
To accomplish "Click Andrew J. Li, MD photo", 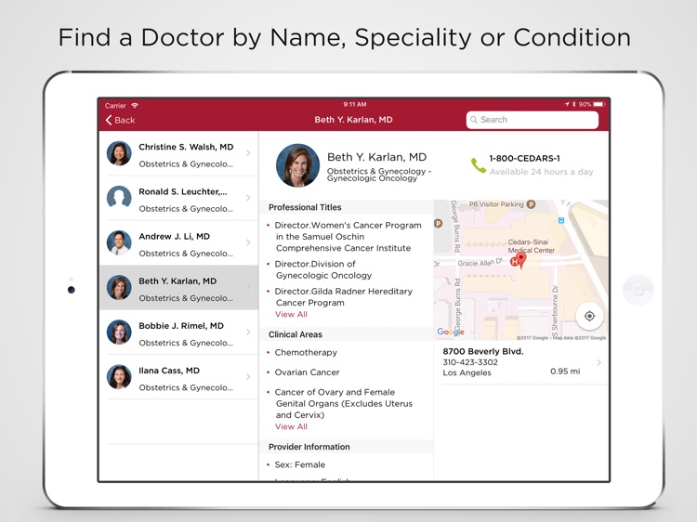I will 119,242.
